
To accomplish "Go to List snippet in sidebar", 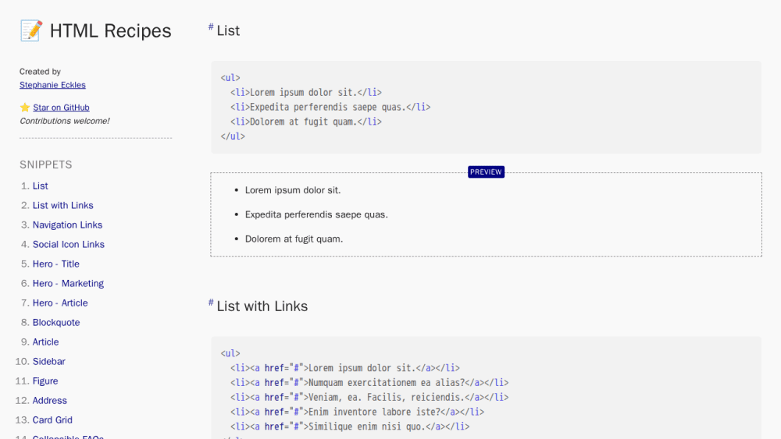I will [41, 186].
